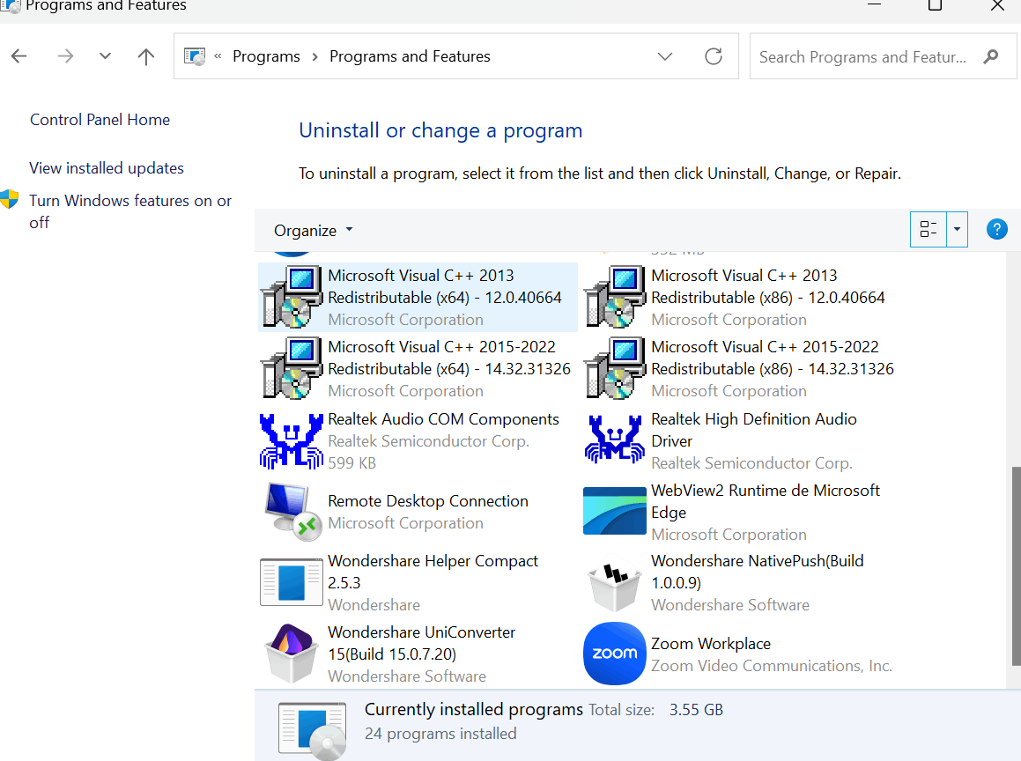Screen dimensions: 1021x761
Task: Open Turn Windows features on or off
Action: pyautogui.click(x=129, y=211)
